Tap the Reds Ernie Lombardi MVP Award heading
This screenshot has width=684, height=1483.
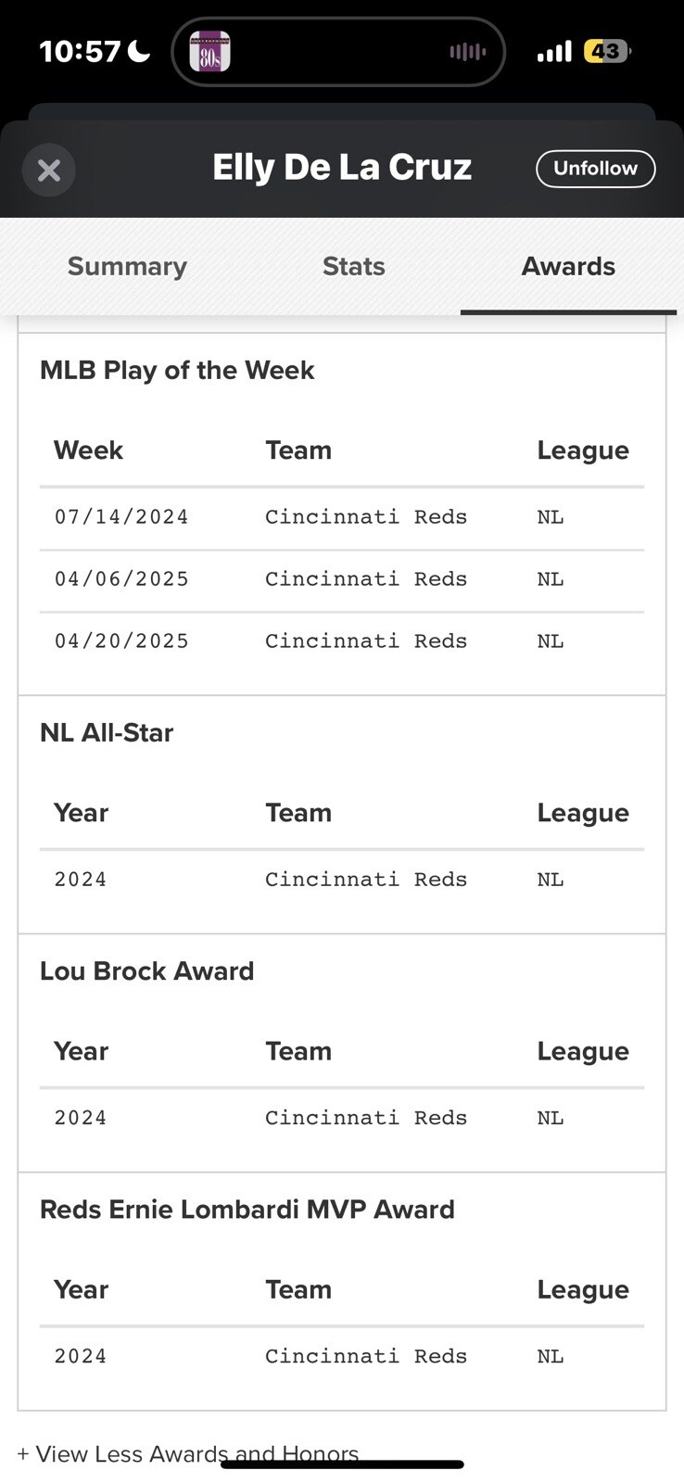[x=247, y=1210]
